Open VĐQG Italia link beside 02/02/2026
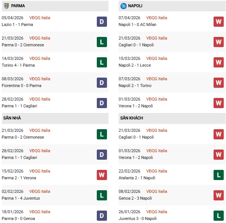Image resolution: width=226 pixels, height=223 pixels. [x=40, y=192]
